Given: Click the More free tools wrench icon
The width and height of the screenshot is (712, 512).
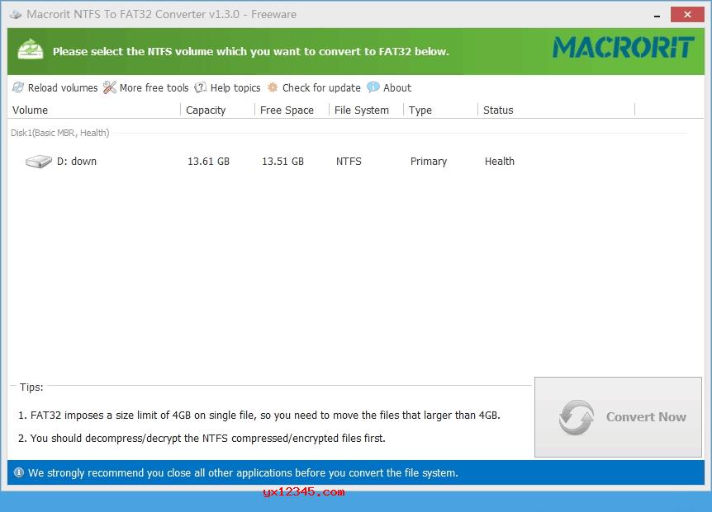Looking at the screenshot, I should pos(109,87).
